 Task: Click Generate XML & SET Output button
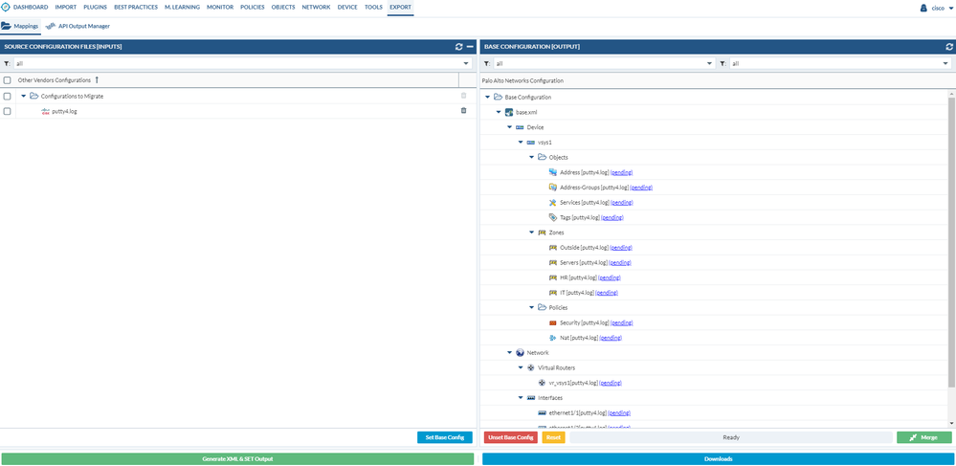[237, 458]
